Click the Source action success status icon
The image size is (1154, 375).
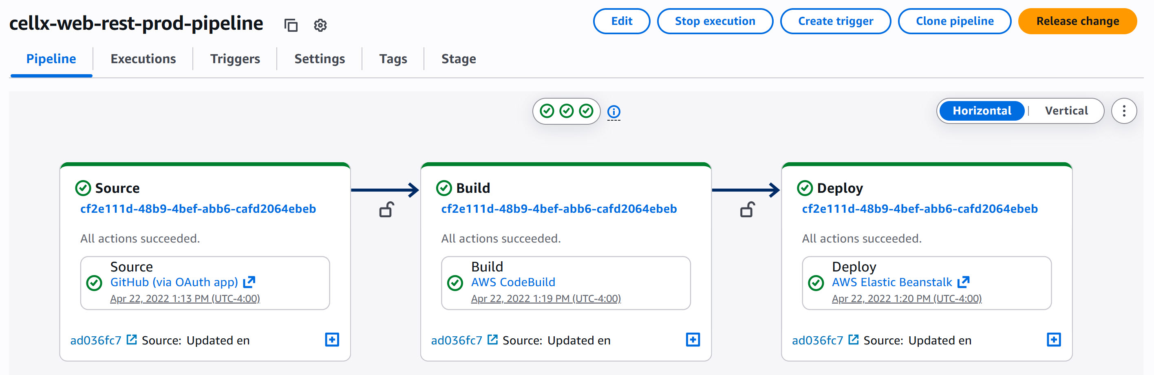(94, 283)
